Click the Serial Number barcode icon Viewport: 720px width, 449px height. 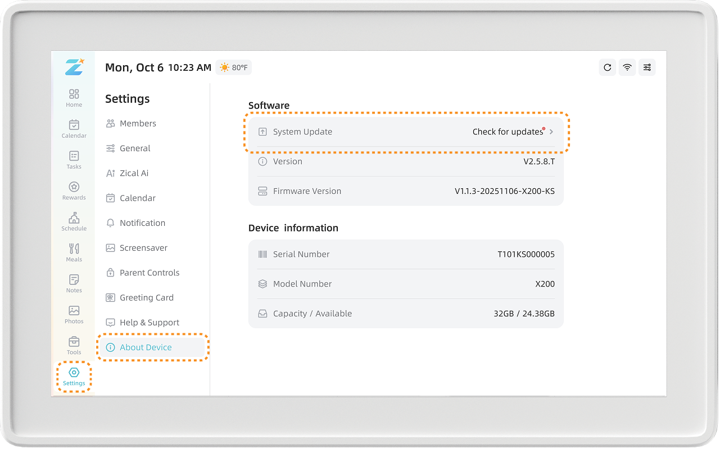[x=262, y=254]
